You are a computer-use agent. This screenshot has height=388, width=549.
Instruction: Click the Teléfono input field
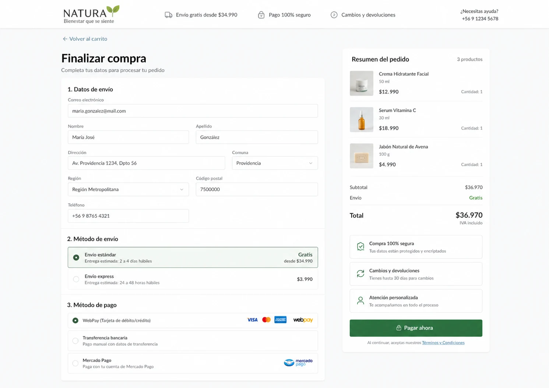(128, 216)
